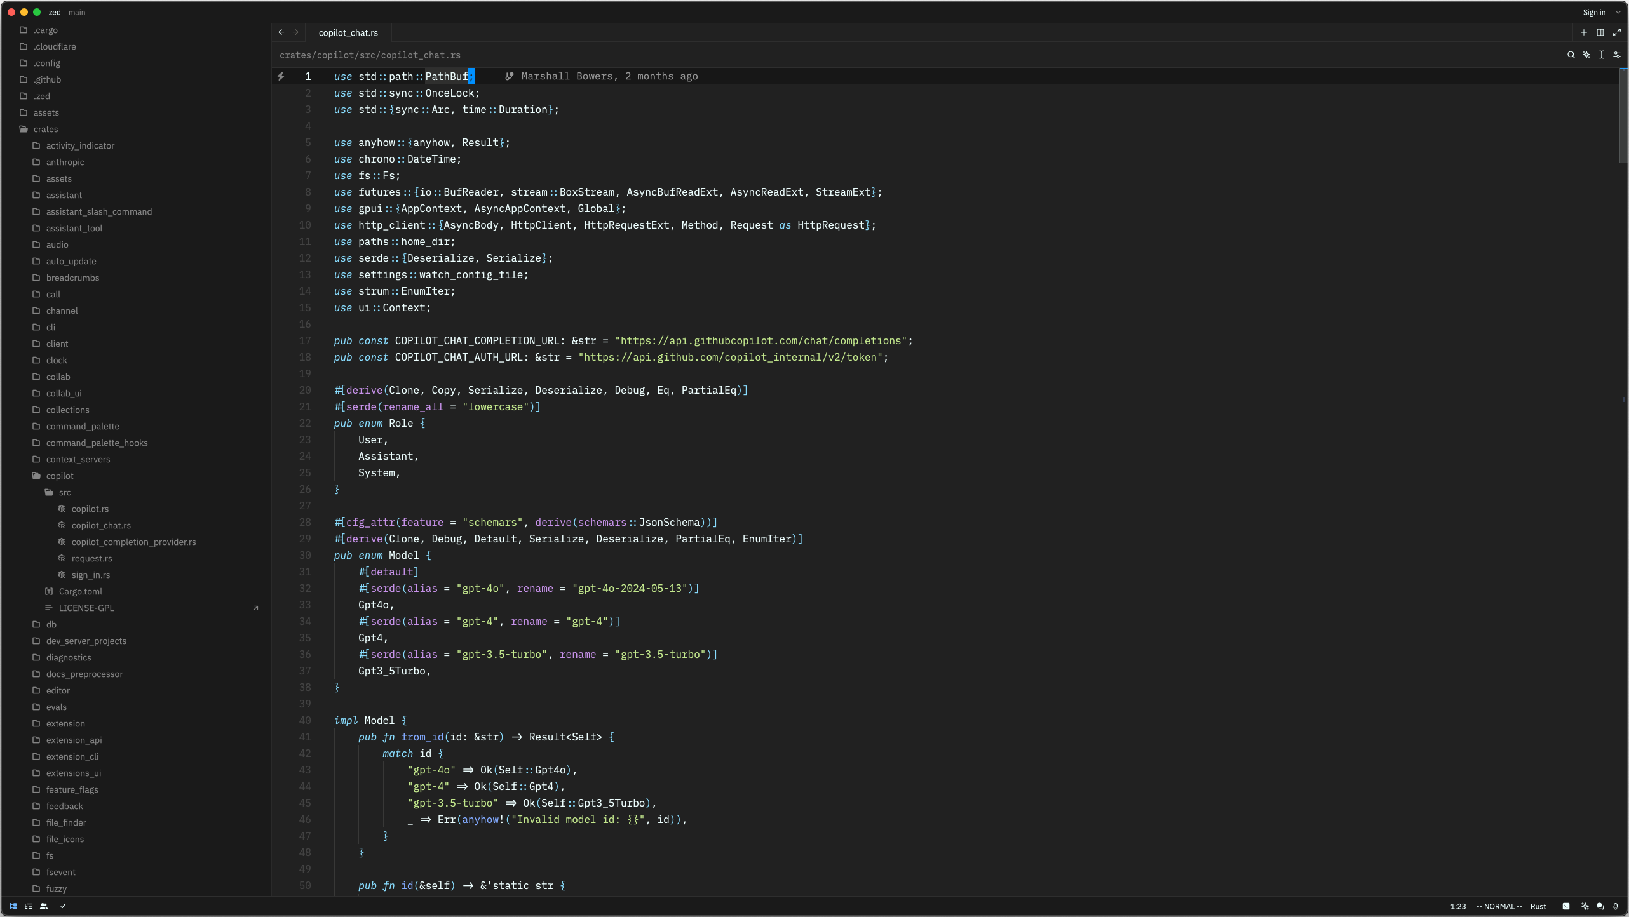Screen dimensions: 1629x917
Task: Open the Sign in dropdown chevron
Action: pyautogui.click(x=1618, y=12)
